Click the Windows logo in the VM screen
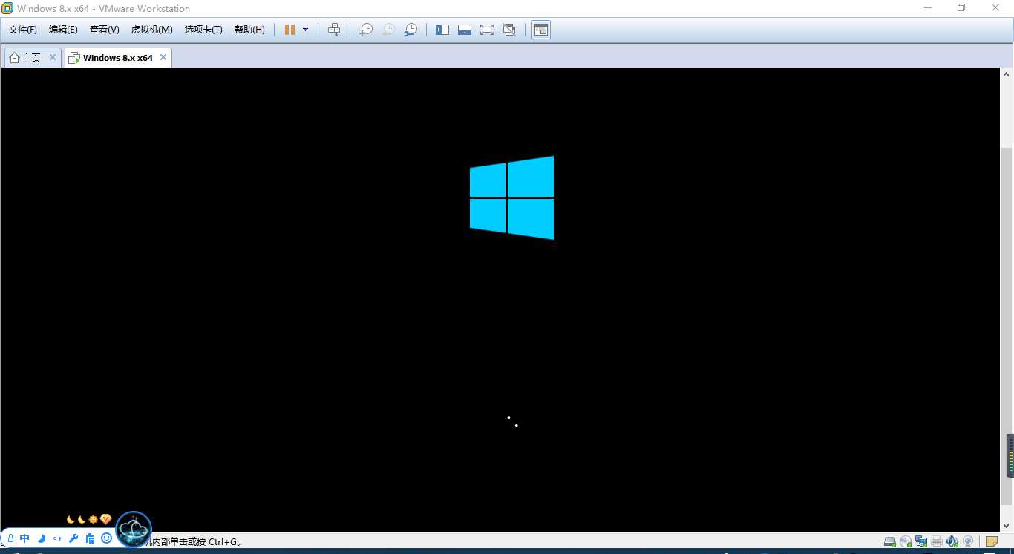Screen dimensions: 1014x554 [511, 198]
